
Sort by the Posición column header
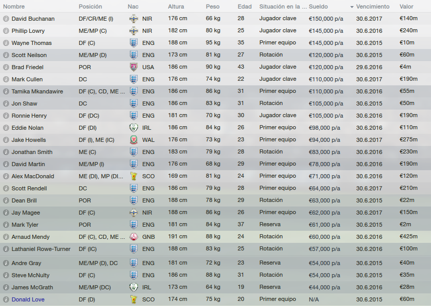point(90,7)
